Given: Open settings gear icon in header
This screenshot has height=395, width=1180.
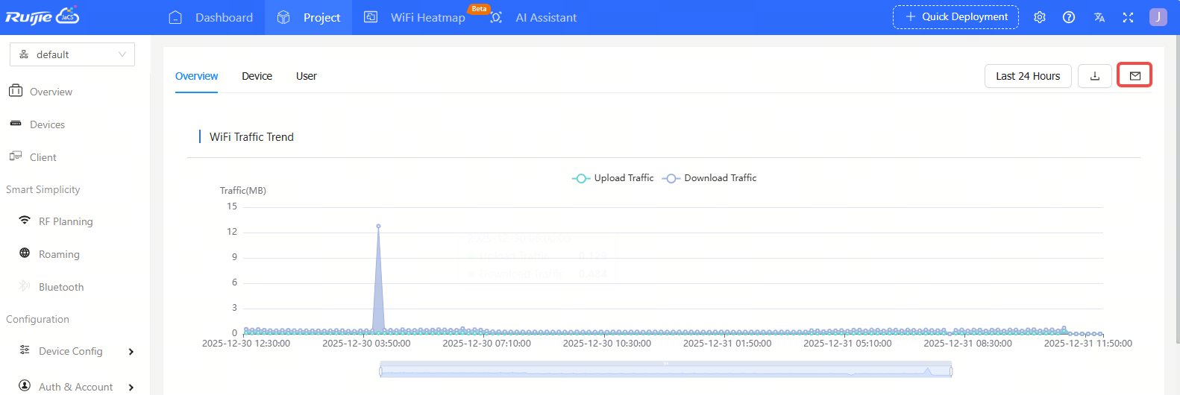Looking at the screenshot, I should 1039,17.
